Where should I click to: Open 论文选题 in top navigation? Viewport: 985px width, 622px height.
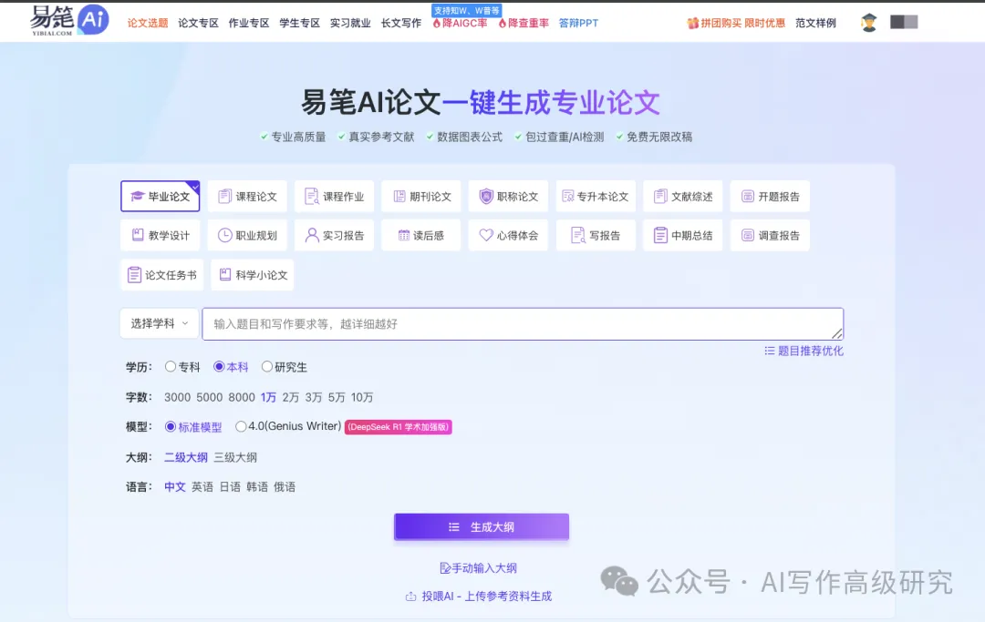148,23
